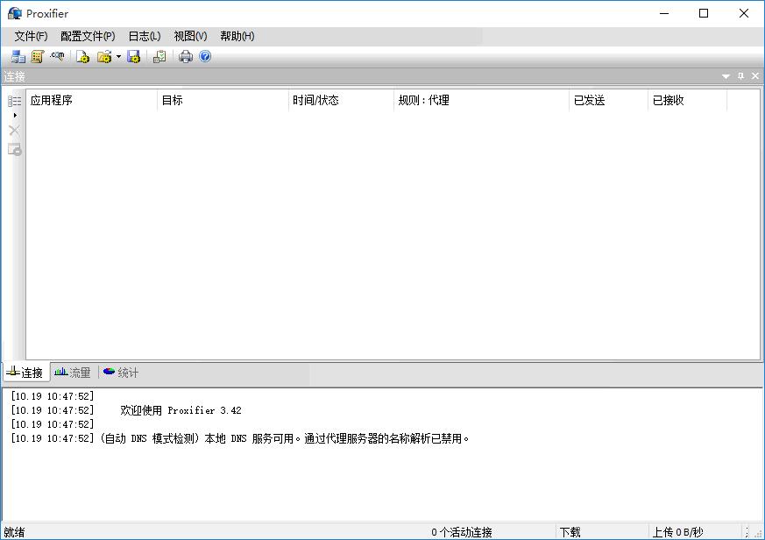This screenshot has width=765, height=540.
Task: Click status bar 0 个活动连接
Action: pyautogui.click(x=462, y=532)
